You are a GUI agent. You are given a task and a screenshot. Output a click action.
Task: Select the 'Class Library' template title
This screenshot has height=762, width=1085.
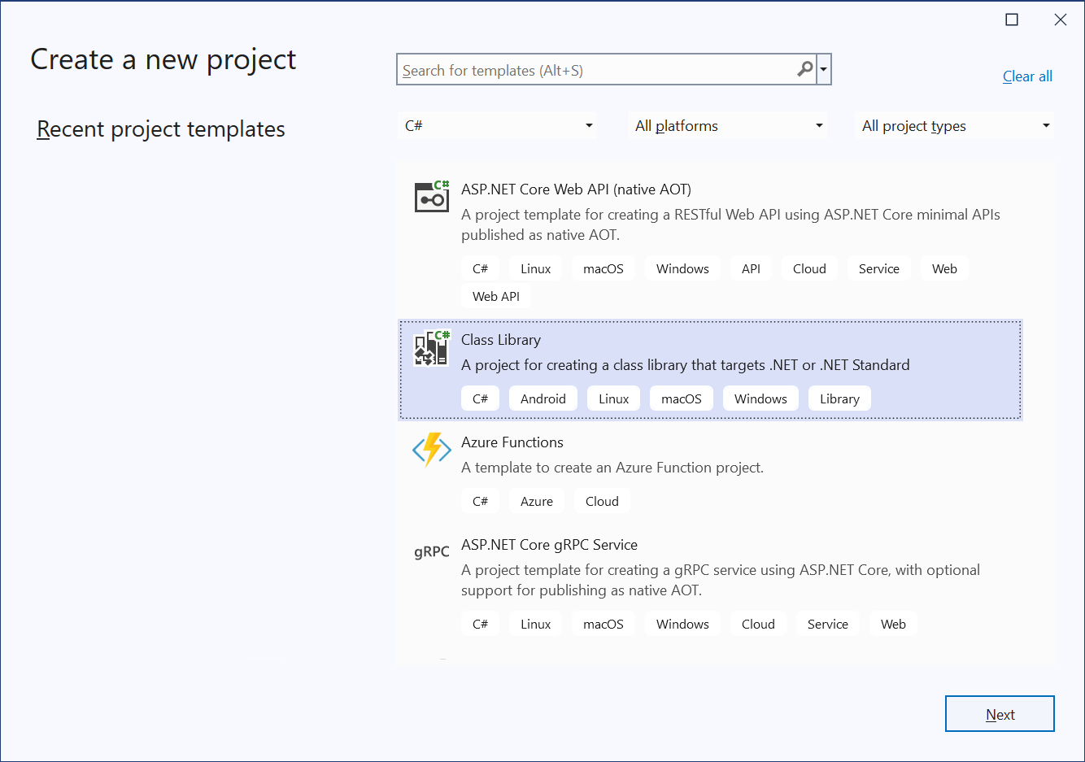[x=501, y=340]
